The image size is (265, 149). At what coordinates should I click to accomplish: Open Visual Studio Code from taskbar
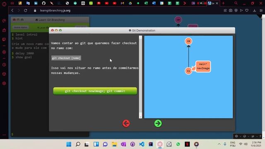coord(142,144)
